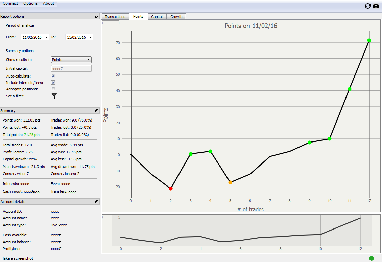Image resolution: width=382 pixels, height=262 pixels.
Task: Click the Report options panel header
Action: tap(50, 16)
